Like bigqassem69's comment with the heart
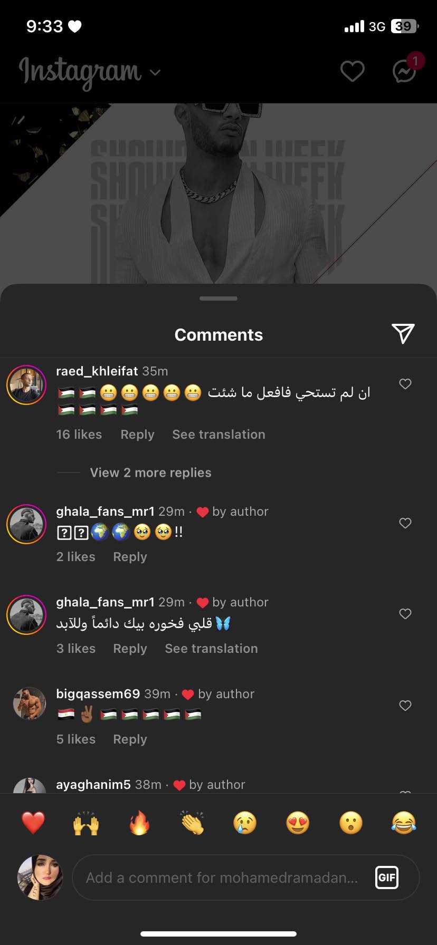The image size is (437, 945). [x=405, y=706]
